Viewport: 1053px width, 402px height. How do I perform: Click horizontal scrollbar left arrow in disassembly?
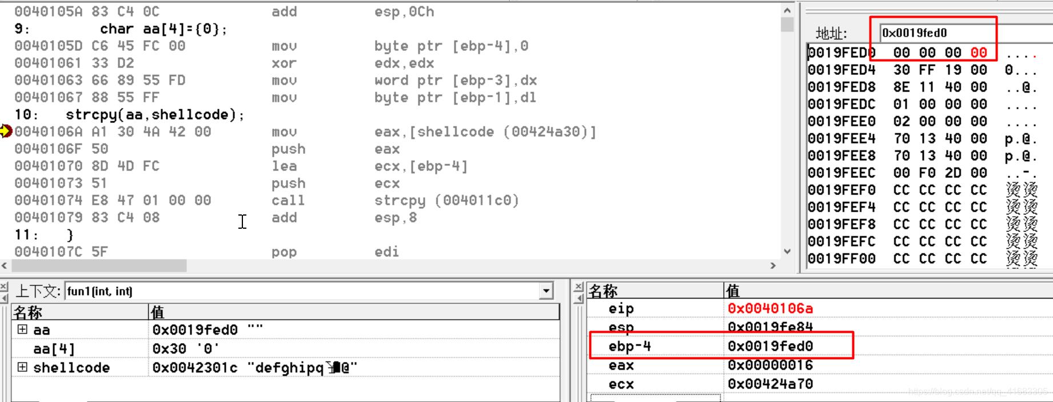point(5,265)
